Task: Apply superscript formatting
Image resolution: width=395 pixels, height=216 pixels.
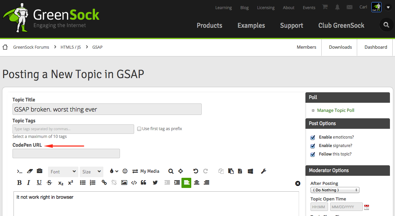Action: click(71, 183)
